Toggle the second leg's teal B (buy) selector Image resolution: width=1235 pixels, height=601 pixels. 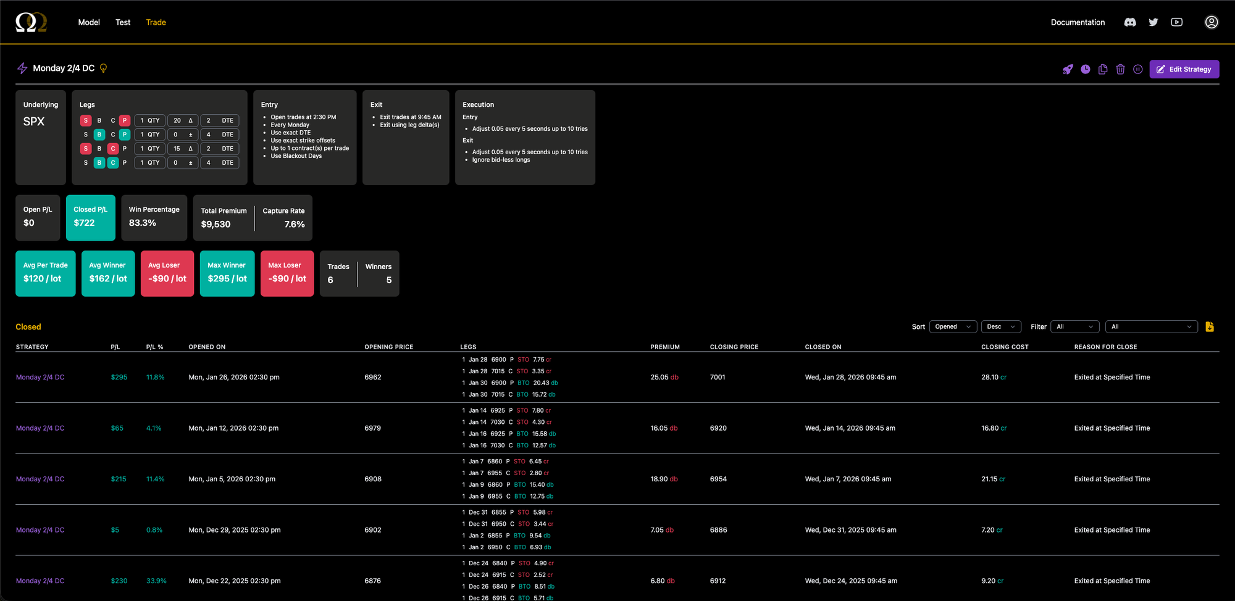coord(99,135)
